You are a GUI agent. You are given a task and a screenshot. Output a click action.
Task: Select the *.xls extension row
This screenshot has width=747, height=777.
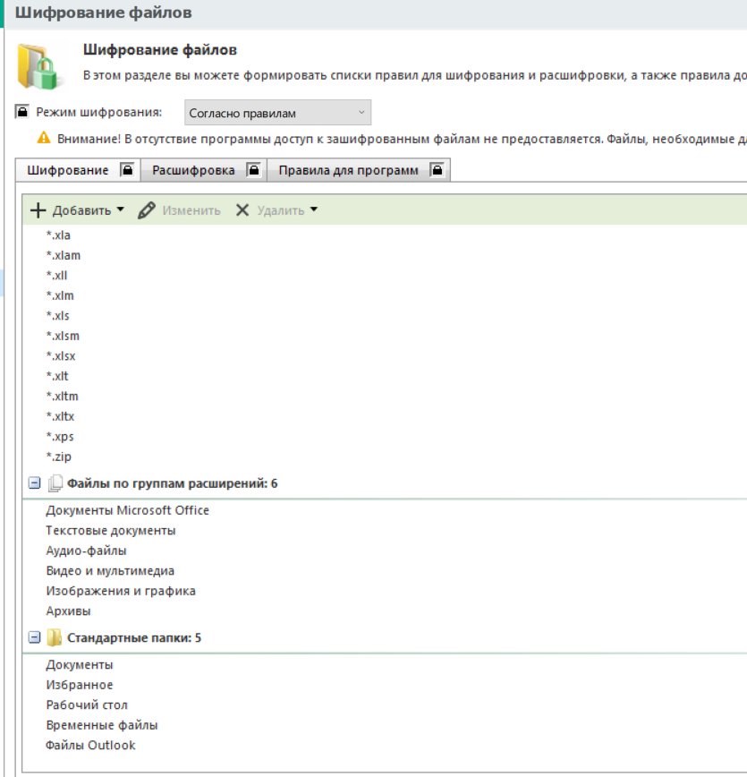[385, 316]
